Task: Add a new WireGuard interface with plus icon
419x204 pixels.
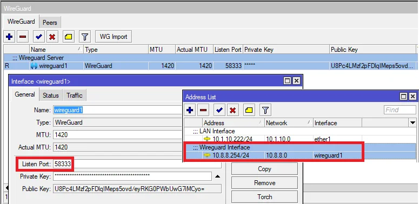Action: (9, 37)
